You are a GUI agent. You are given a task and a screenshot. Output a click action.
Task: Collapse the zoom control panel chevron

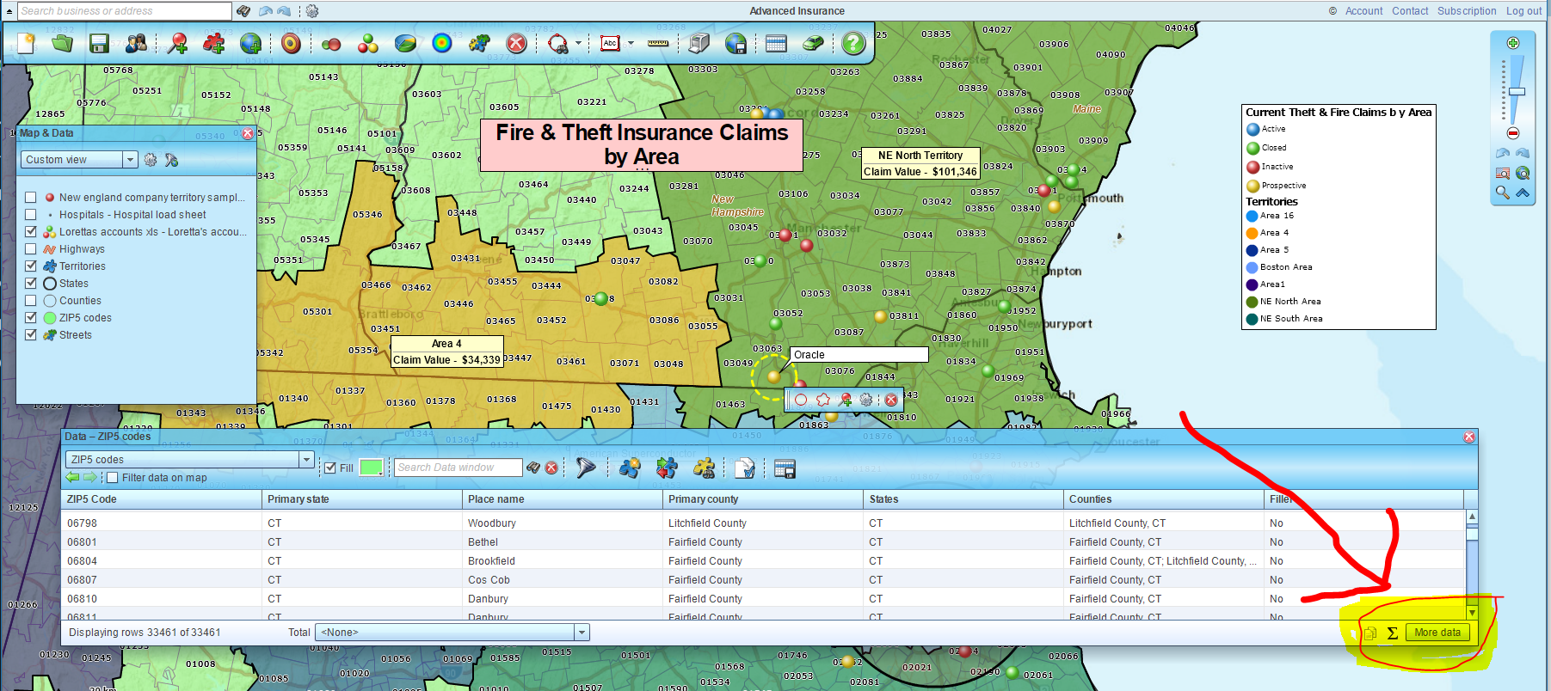point(1523,193)
